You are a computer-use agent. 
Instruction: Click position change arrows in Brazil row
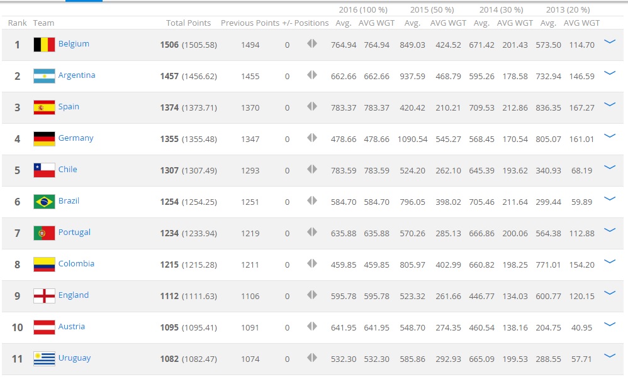click(312, 200)
